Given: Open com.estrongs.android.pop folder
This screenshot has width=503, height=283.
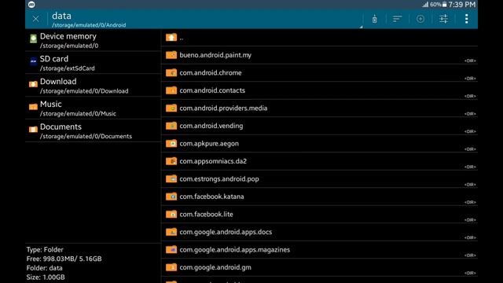Looking at the screenshot, I should pyautogui.click(x=320, y=178).
